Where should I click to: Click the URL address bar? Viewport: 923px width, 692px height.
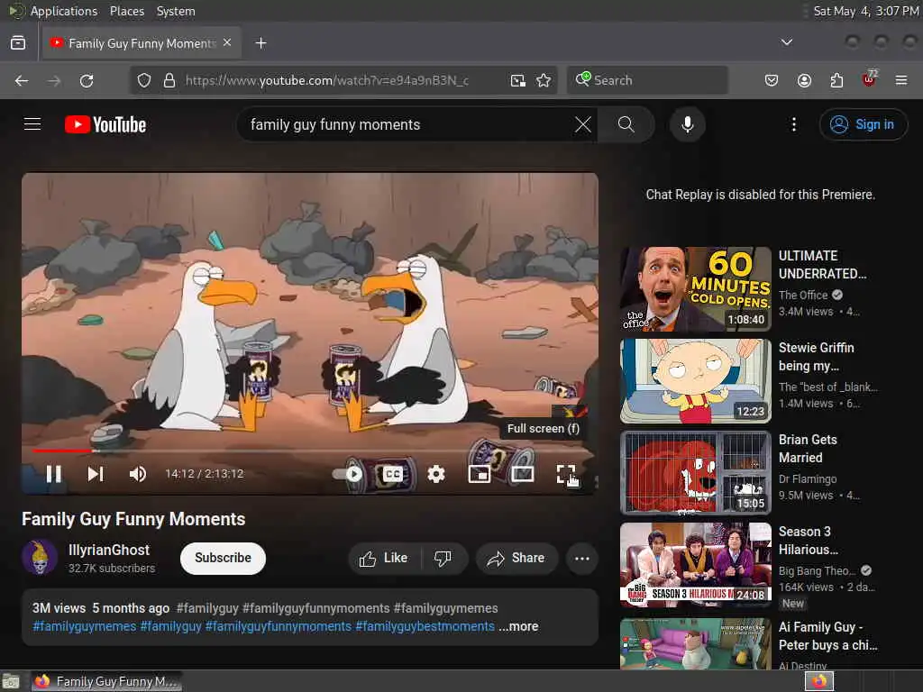[326, 80]
